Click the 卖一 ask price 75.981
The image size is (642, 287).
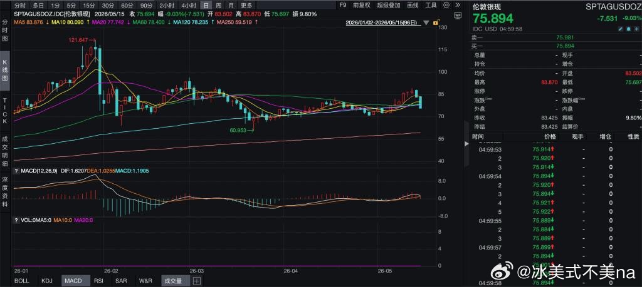[x=564, y=37]
